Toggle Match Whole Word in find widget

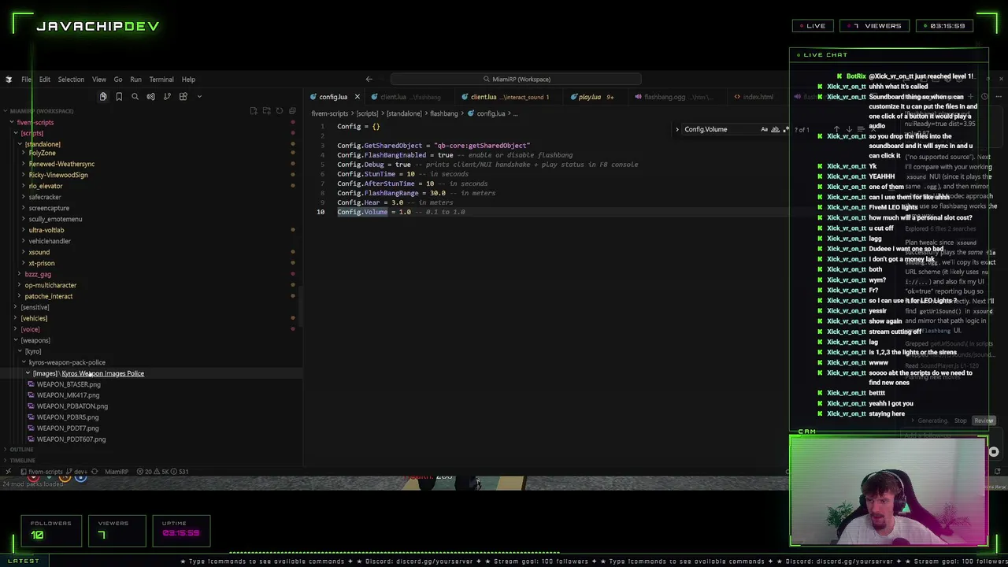[x=775, y=129]
